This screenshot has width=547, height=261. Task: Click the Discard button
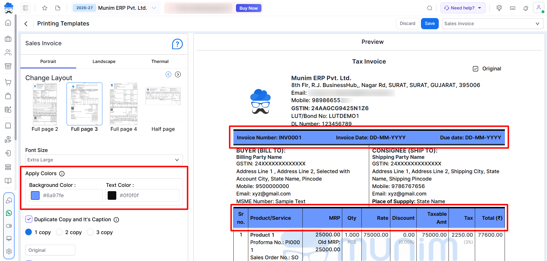(x=408, y=23)
